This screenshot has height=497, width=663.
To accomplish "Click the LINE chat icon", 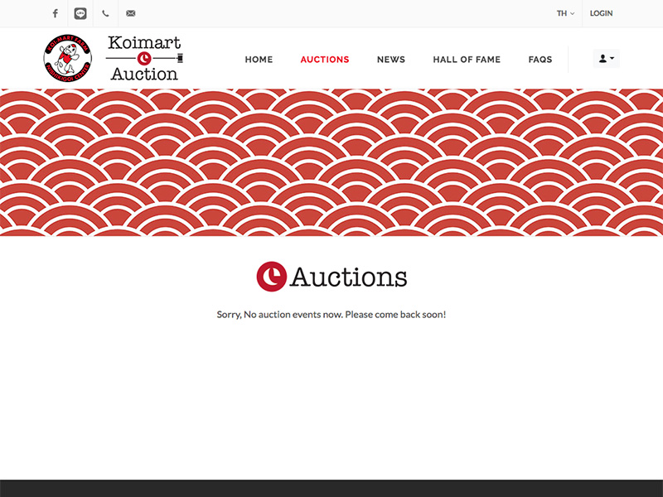I will (x=80, y=13).
